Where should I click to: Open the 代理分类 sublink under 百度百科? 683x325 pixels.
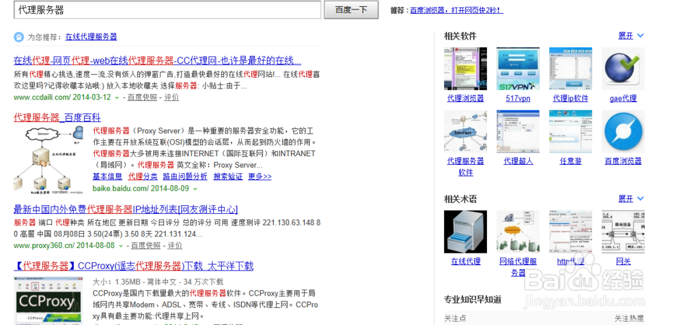tap(143, 176)
